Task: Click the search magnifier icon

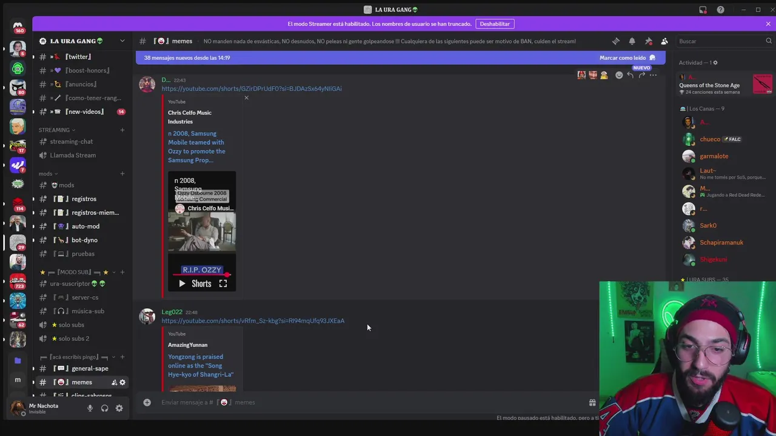Action: [x=768, y=41]
